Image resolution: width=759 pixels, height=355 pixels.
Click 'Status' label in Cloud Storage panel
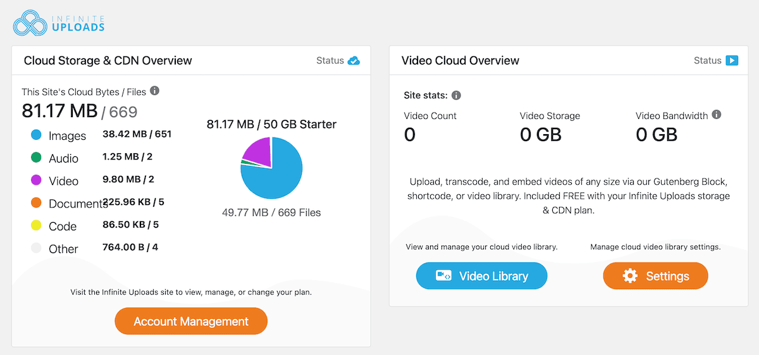coord(330,61)
